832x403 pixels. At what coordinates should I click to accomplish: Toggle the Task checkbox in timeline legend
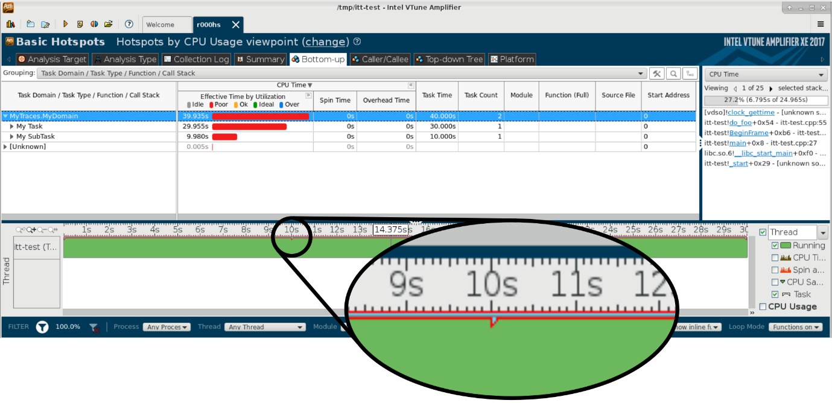(775, 294)
